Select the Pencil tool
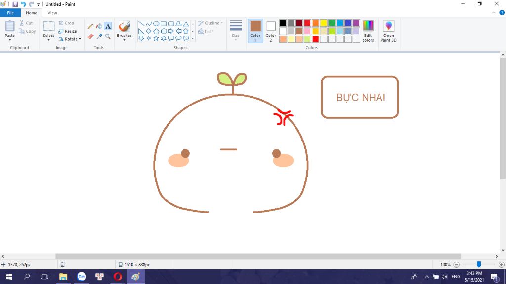 (x=90, y=26)
